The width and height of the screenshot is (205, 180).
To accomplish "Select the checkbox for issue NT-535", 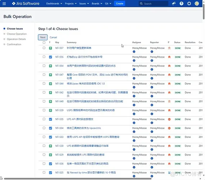I will coord(44,119).
